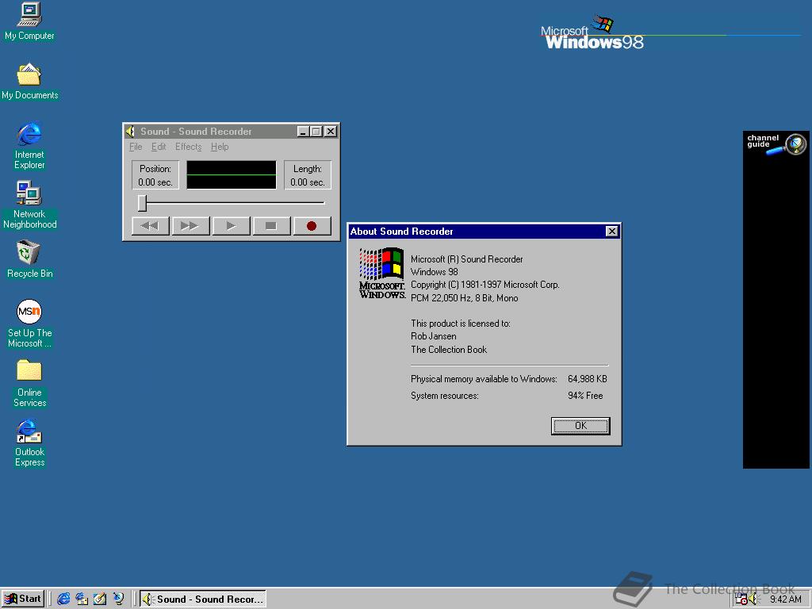This screenshot has width=812, height=609.
Task: Click View Channels icon in Quick Launch
Action: (x=119, y=599)
